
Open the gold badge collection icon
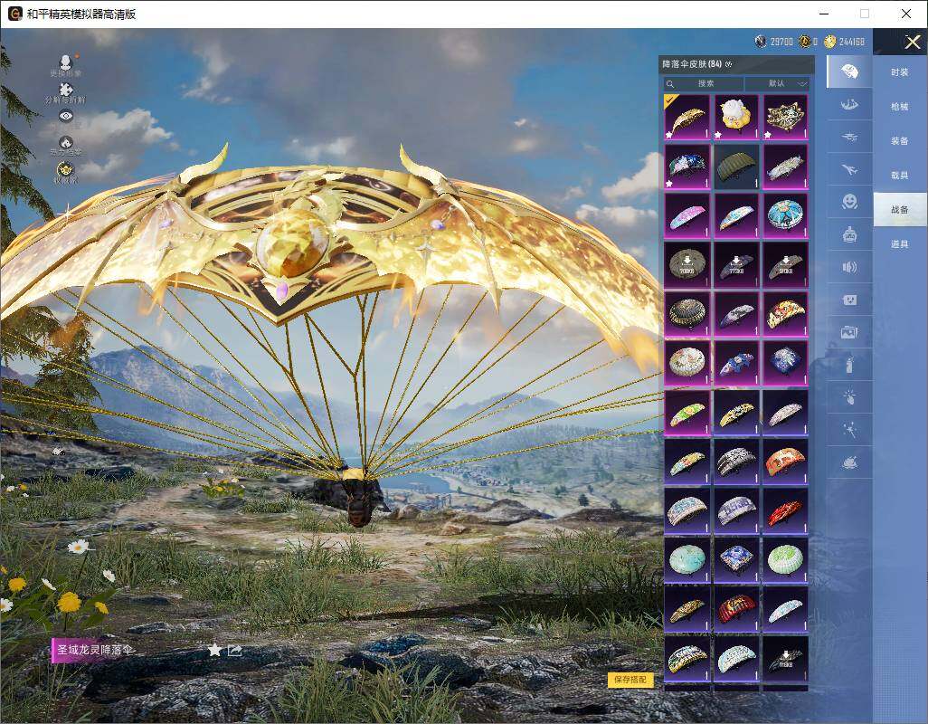pyautogui.click(x=66, y=172)
